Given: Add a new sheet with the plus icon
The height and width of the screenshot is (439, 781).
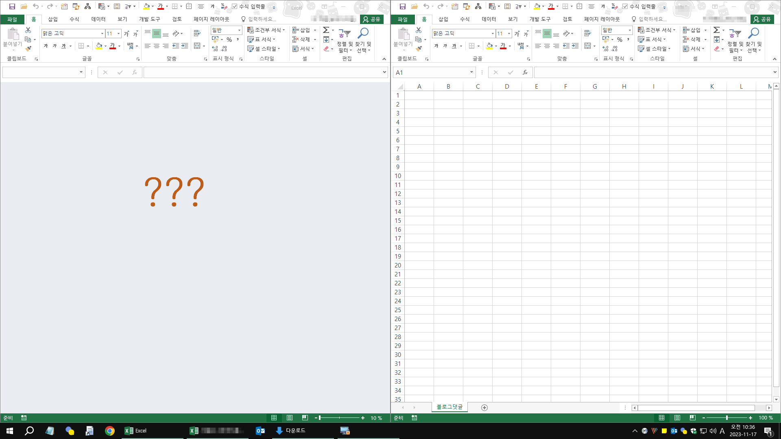Looking at the screenshot, I should (x=484, y=408).
